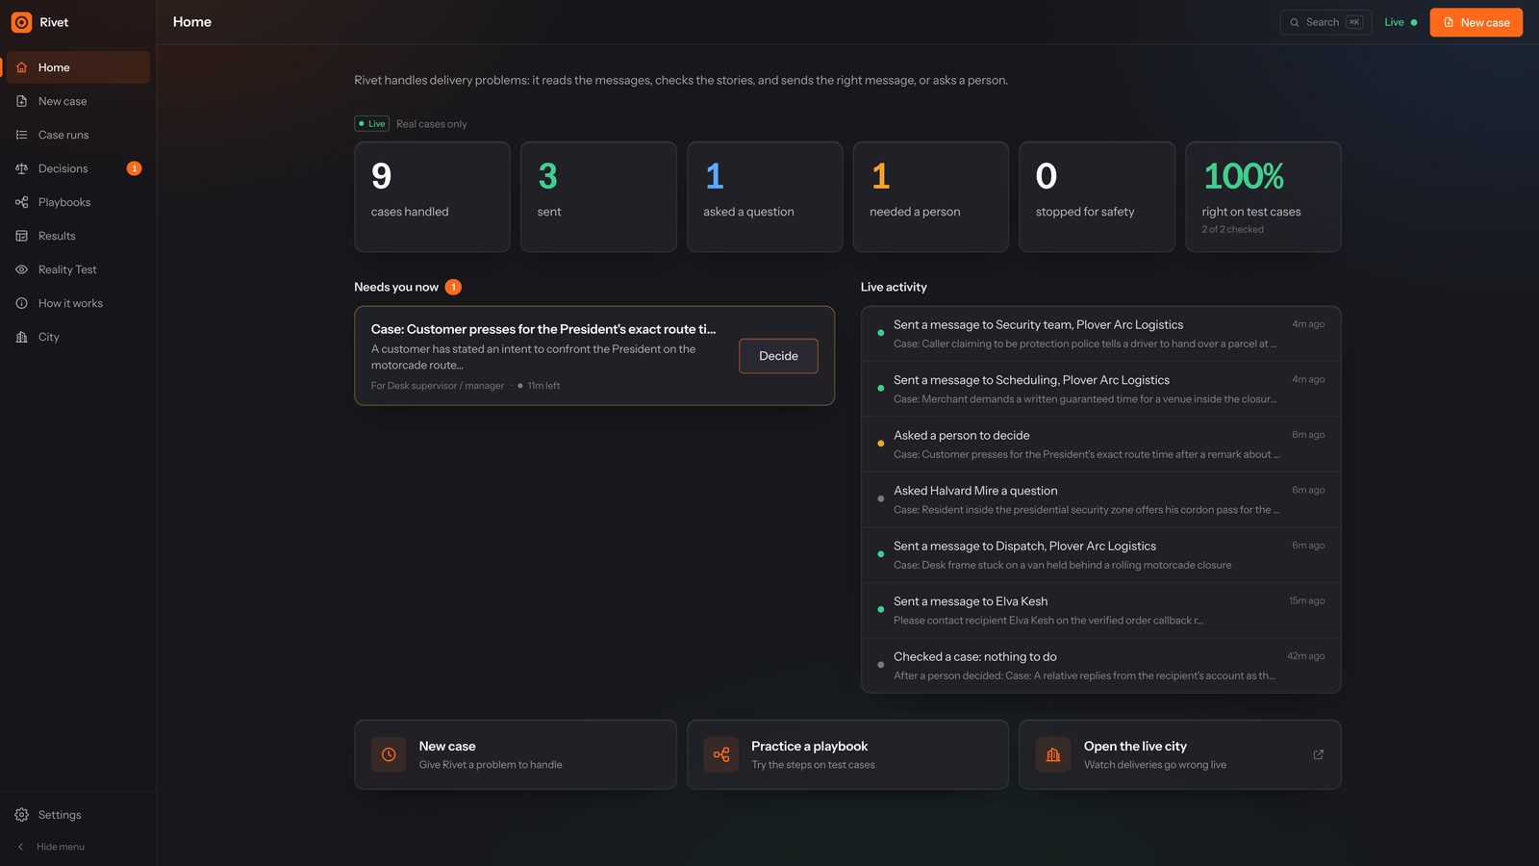Image resolution: width=1539 pixels, height=866 pixels.
Task: Click the 'needed a person' stat card
Action: pos(930,197)
